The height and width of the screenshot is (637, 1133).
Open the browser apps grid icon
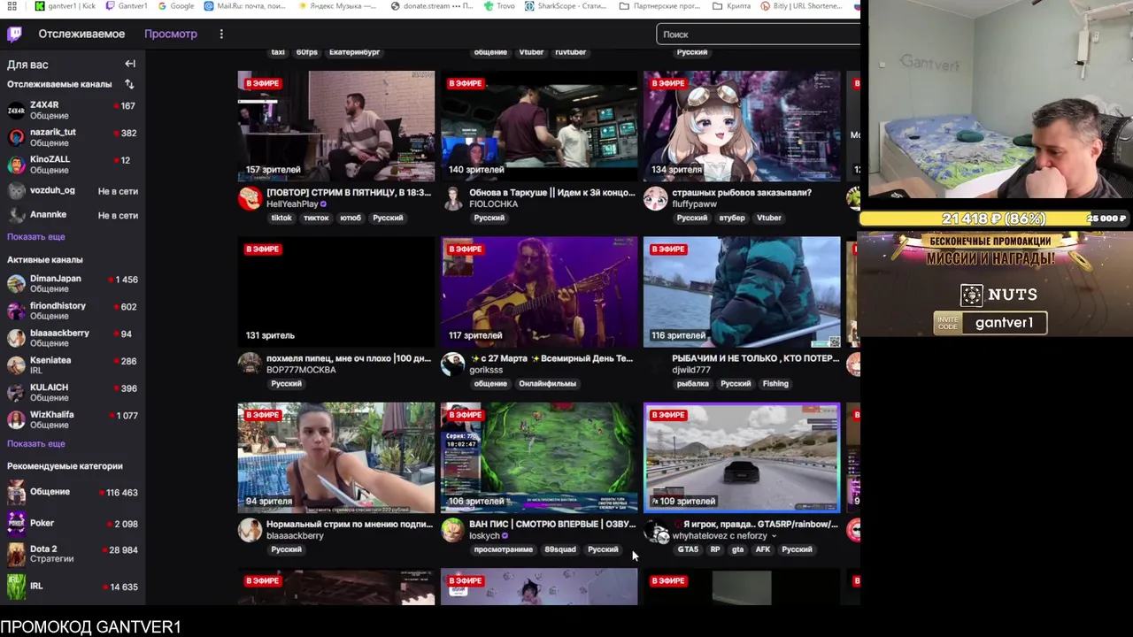point(12,6)
